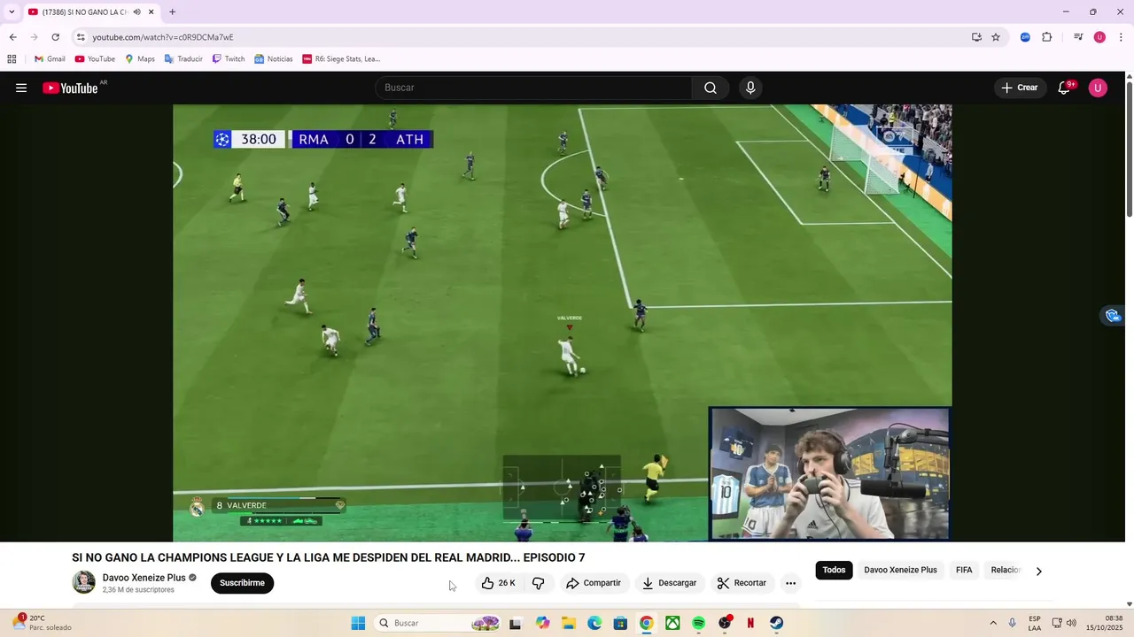1134x637 pixels.
Task: Select the FIFA chip
Action: pyautogui.click(x=964, y=570)
